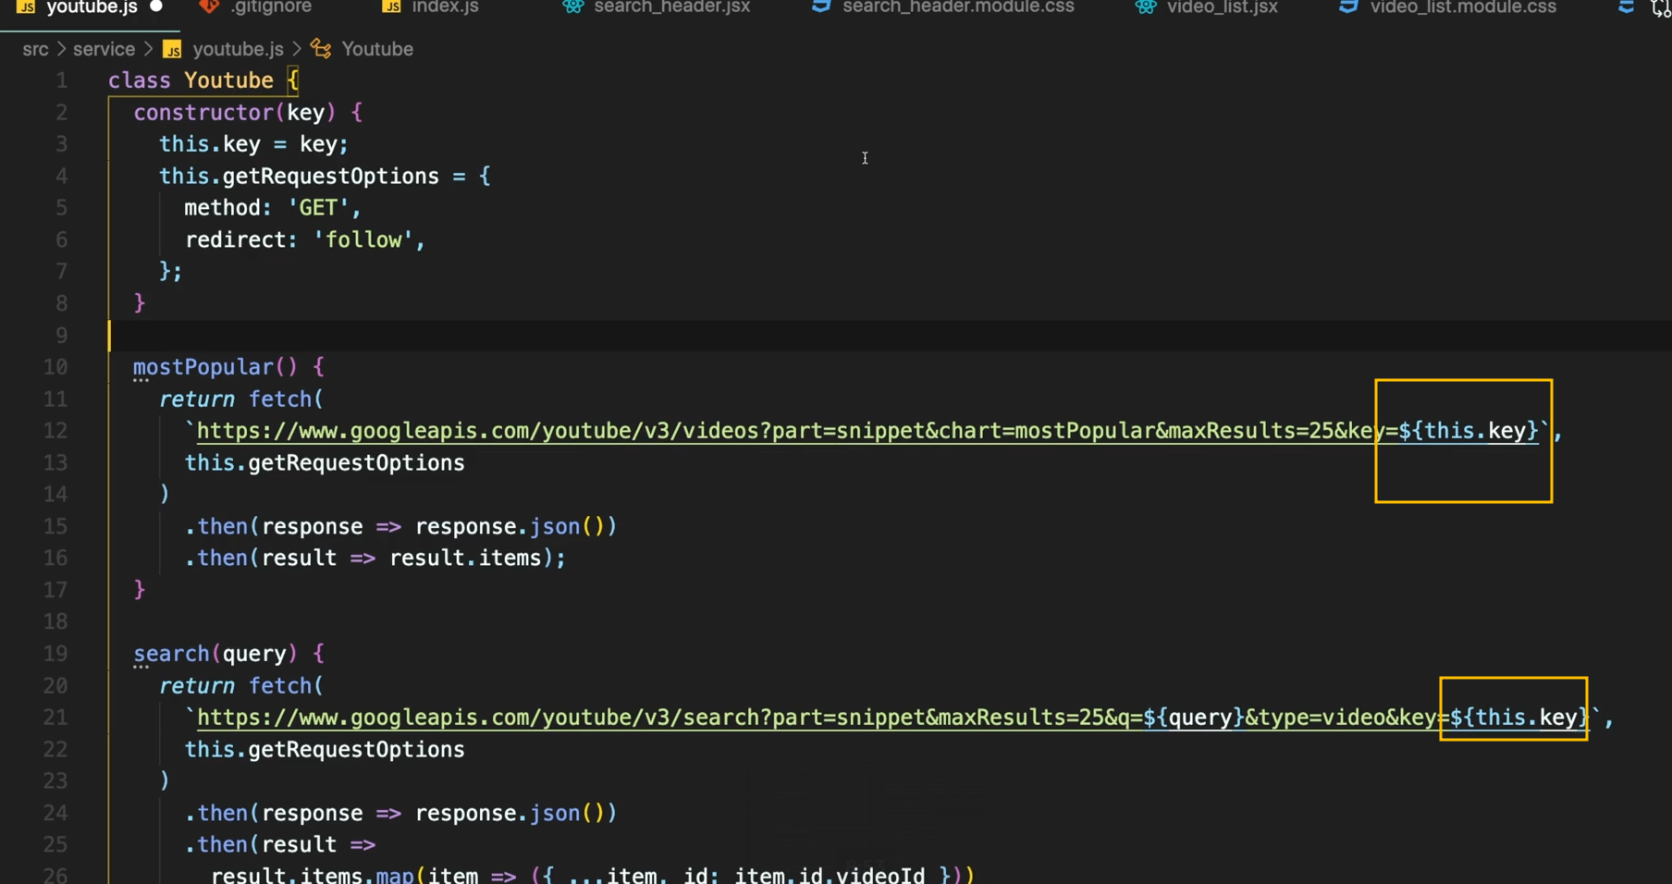Click the React icon on search_header.jsx tab
Image resolution: width=1672 pixels, height=884 pixels.
point(573,6)
